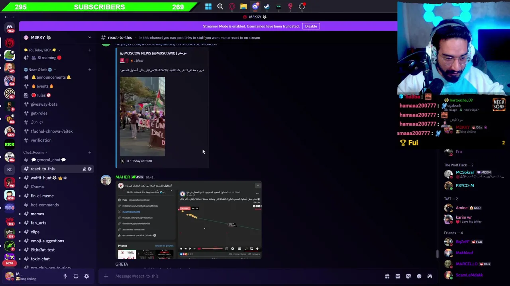Collapse the News & Info category
Viewport: 510px width, 286px height.
[40, 70]
